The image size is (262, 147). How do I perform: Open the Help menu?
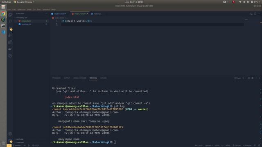tap(54, 10)
